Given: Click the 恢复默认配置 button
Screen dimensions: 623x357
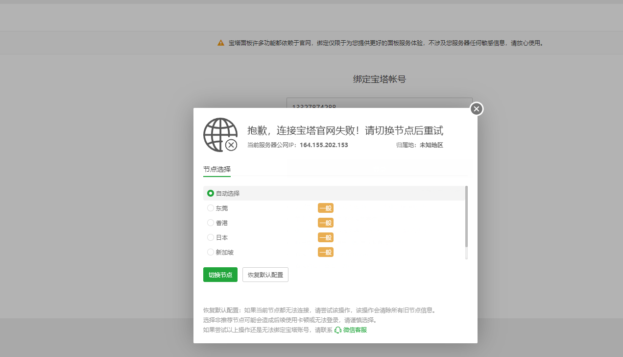Looking at the screenshot, I should [265, 275].
